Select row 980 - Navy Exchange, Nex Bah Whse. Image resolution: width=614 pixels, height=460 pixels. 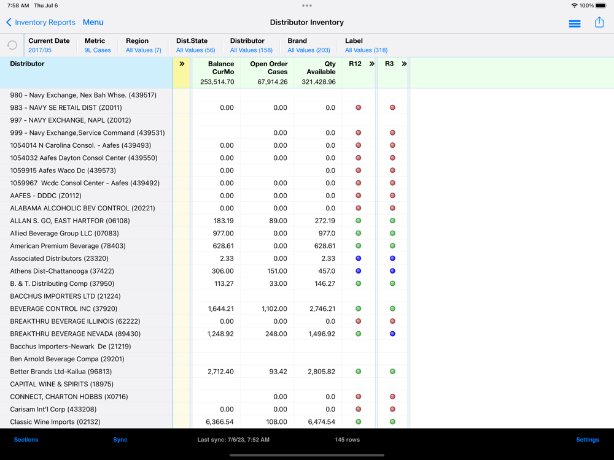coord(86,95)
